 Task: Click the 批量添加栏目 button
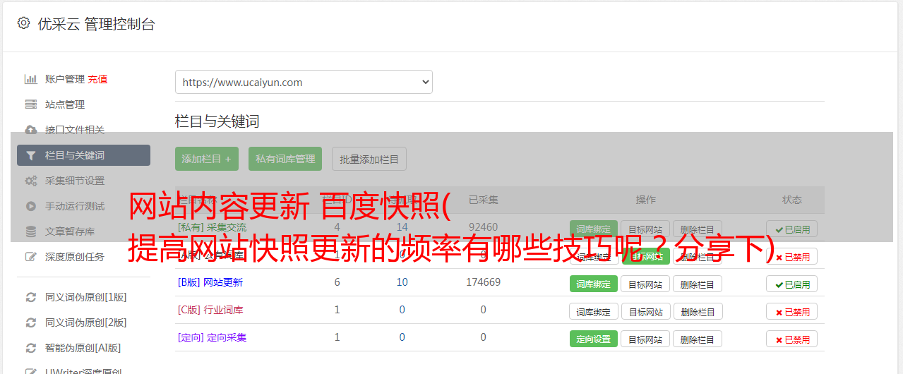pos(369,159)
